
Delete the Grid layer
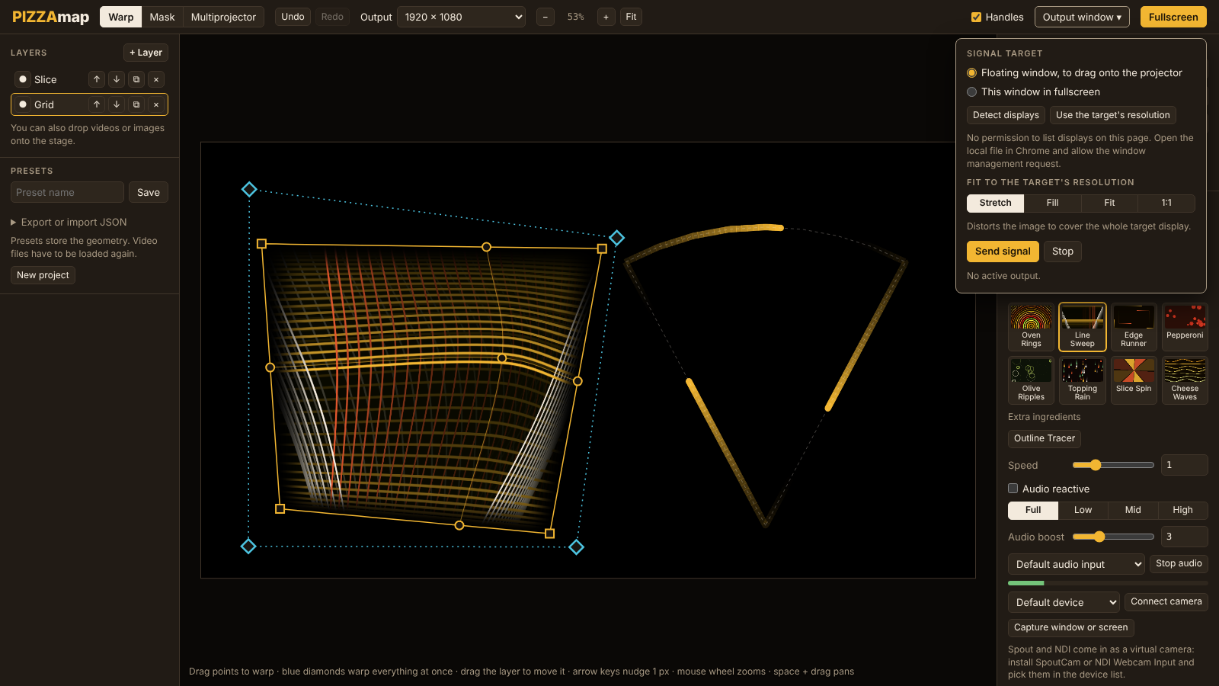click(x=156, y=104)
